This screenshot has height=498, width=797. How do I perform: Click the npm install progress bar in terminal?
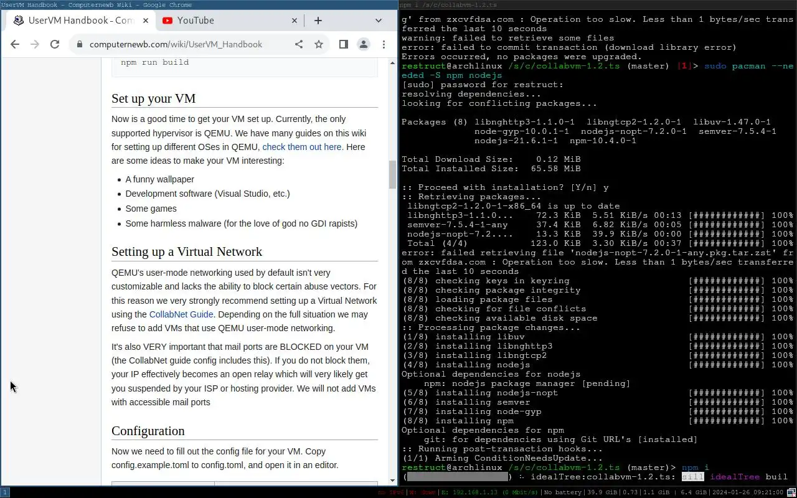tap(458, 477)
